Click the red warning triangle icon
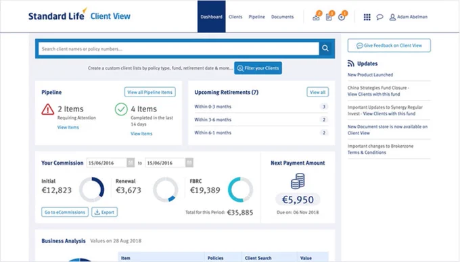The image size is (460, 262). coord(47,109)
